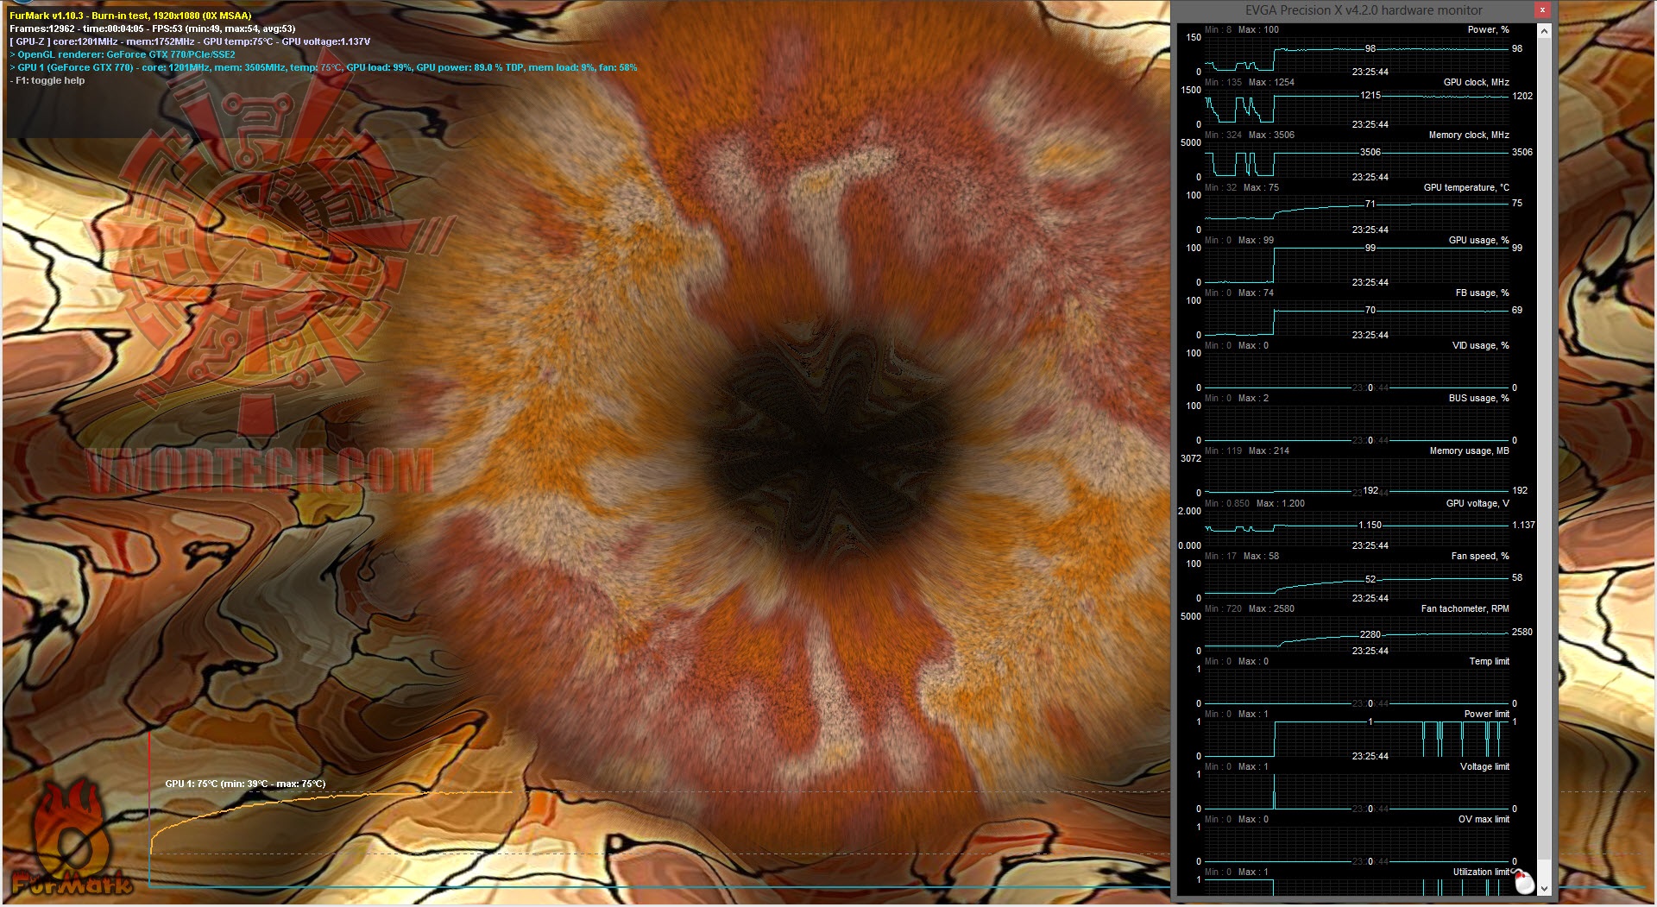Close the EVGA Precision X hardware monitor
The height and width of the screenshot is (907, 1657).
coord(1542,10)
